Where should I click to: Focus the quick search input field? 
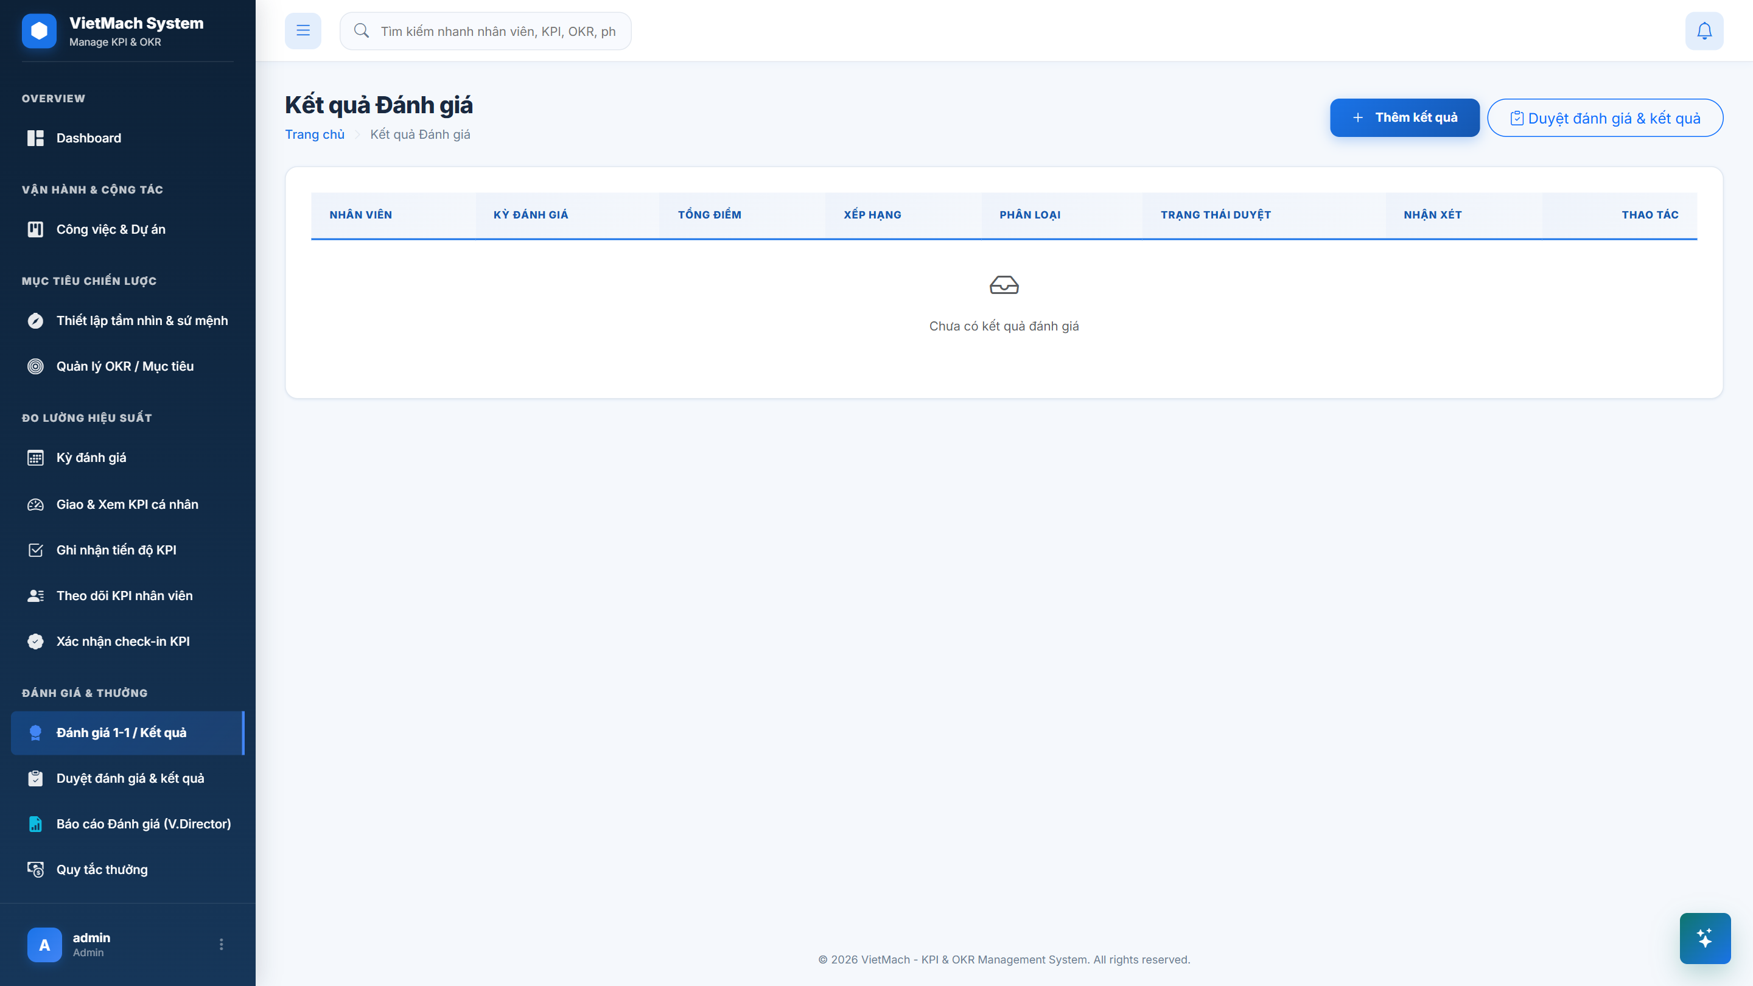click(486, 30)
